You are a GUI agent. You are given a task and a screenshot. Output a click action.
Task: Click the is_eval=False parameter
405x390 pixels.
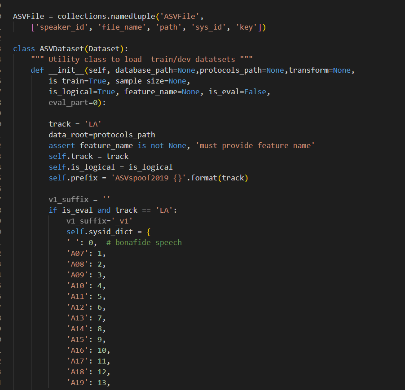pyautogui.click(x=238, y=92)
